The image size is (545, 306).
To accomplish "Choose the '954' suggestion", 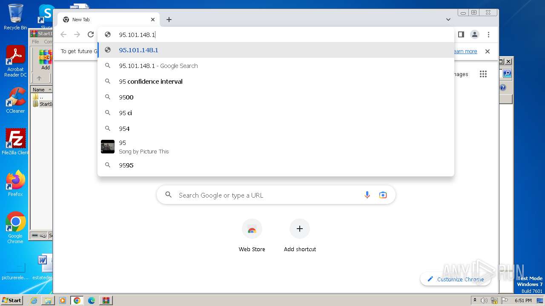I will 276,129.
